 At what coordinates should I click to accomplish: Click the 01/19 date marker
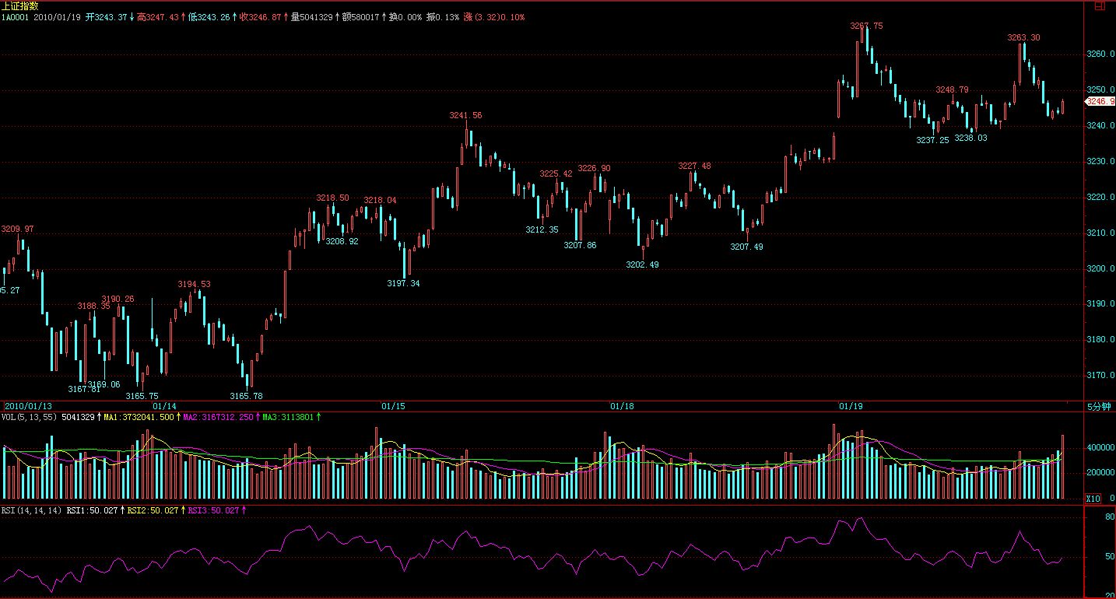[x=851, y=406]
